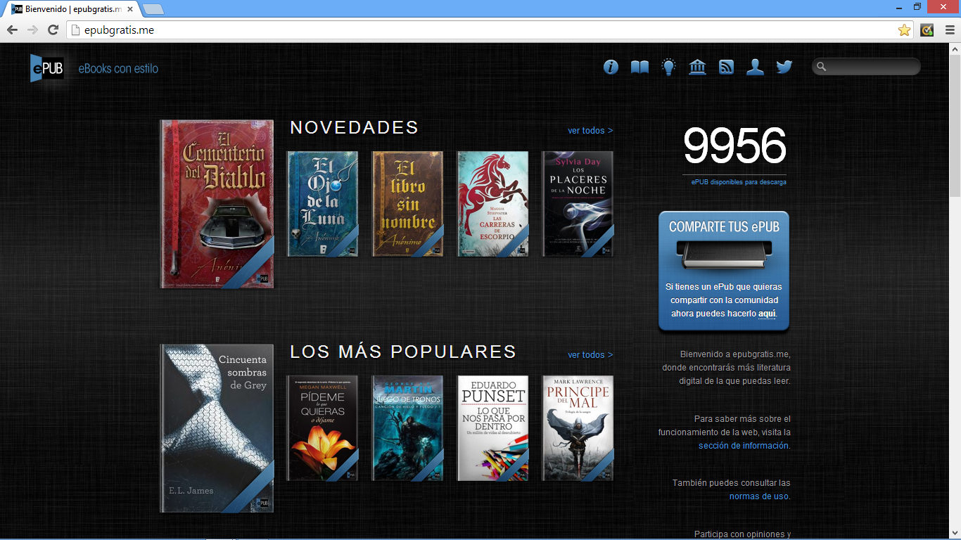The image size is (961, 540).
Task: Open Las Carreras de Escorpio cover
Action: pyautogui.click(x=492, y=204)
